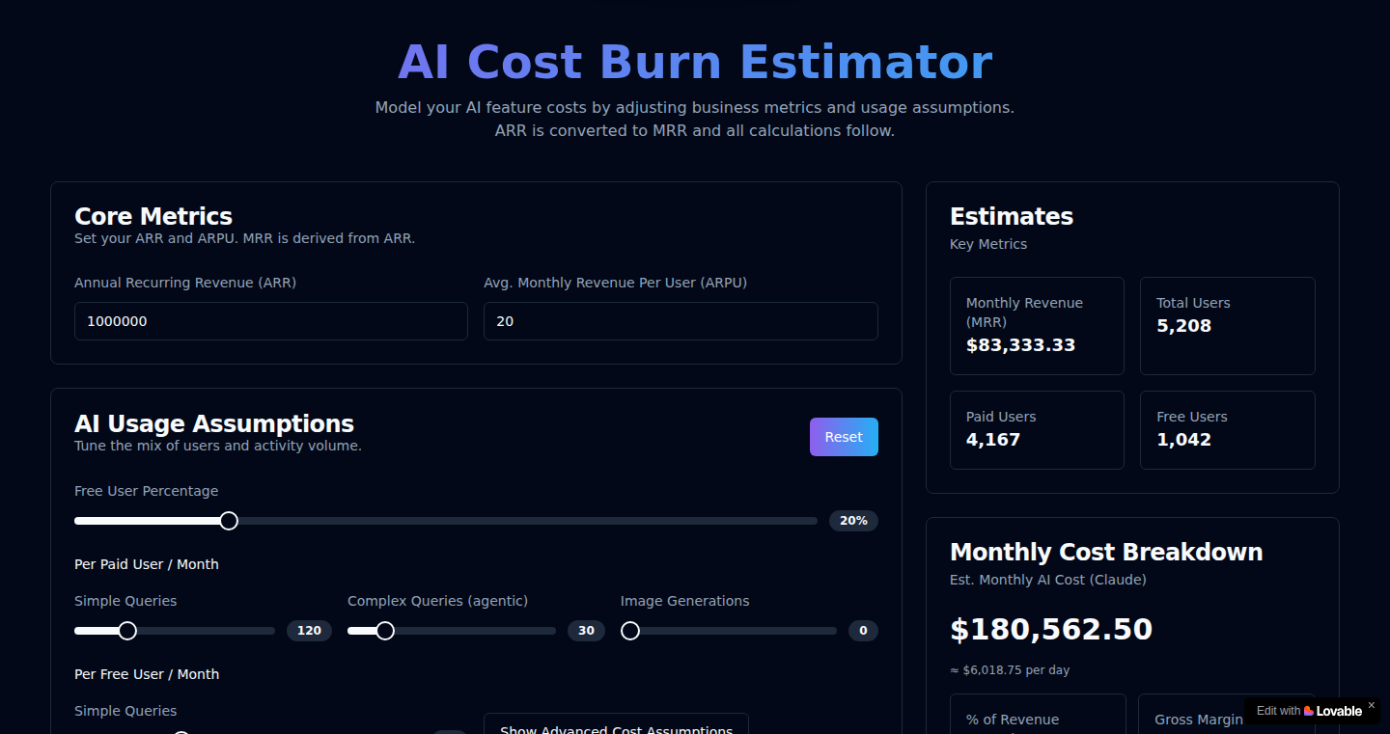Open the Edit with Lovable link
This screenshot has width=1390, height=734.
click(1309, 711)
